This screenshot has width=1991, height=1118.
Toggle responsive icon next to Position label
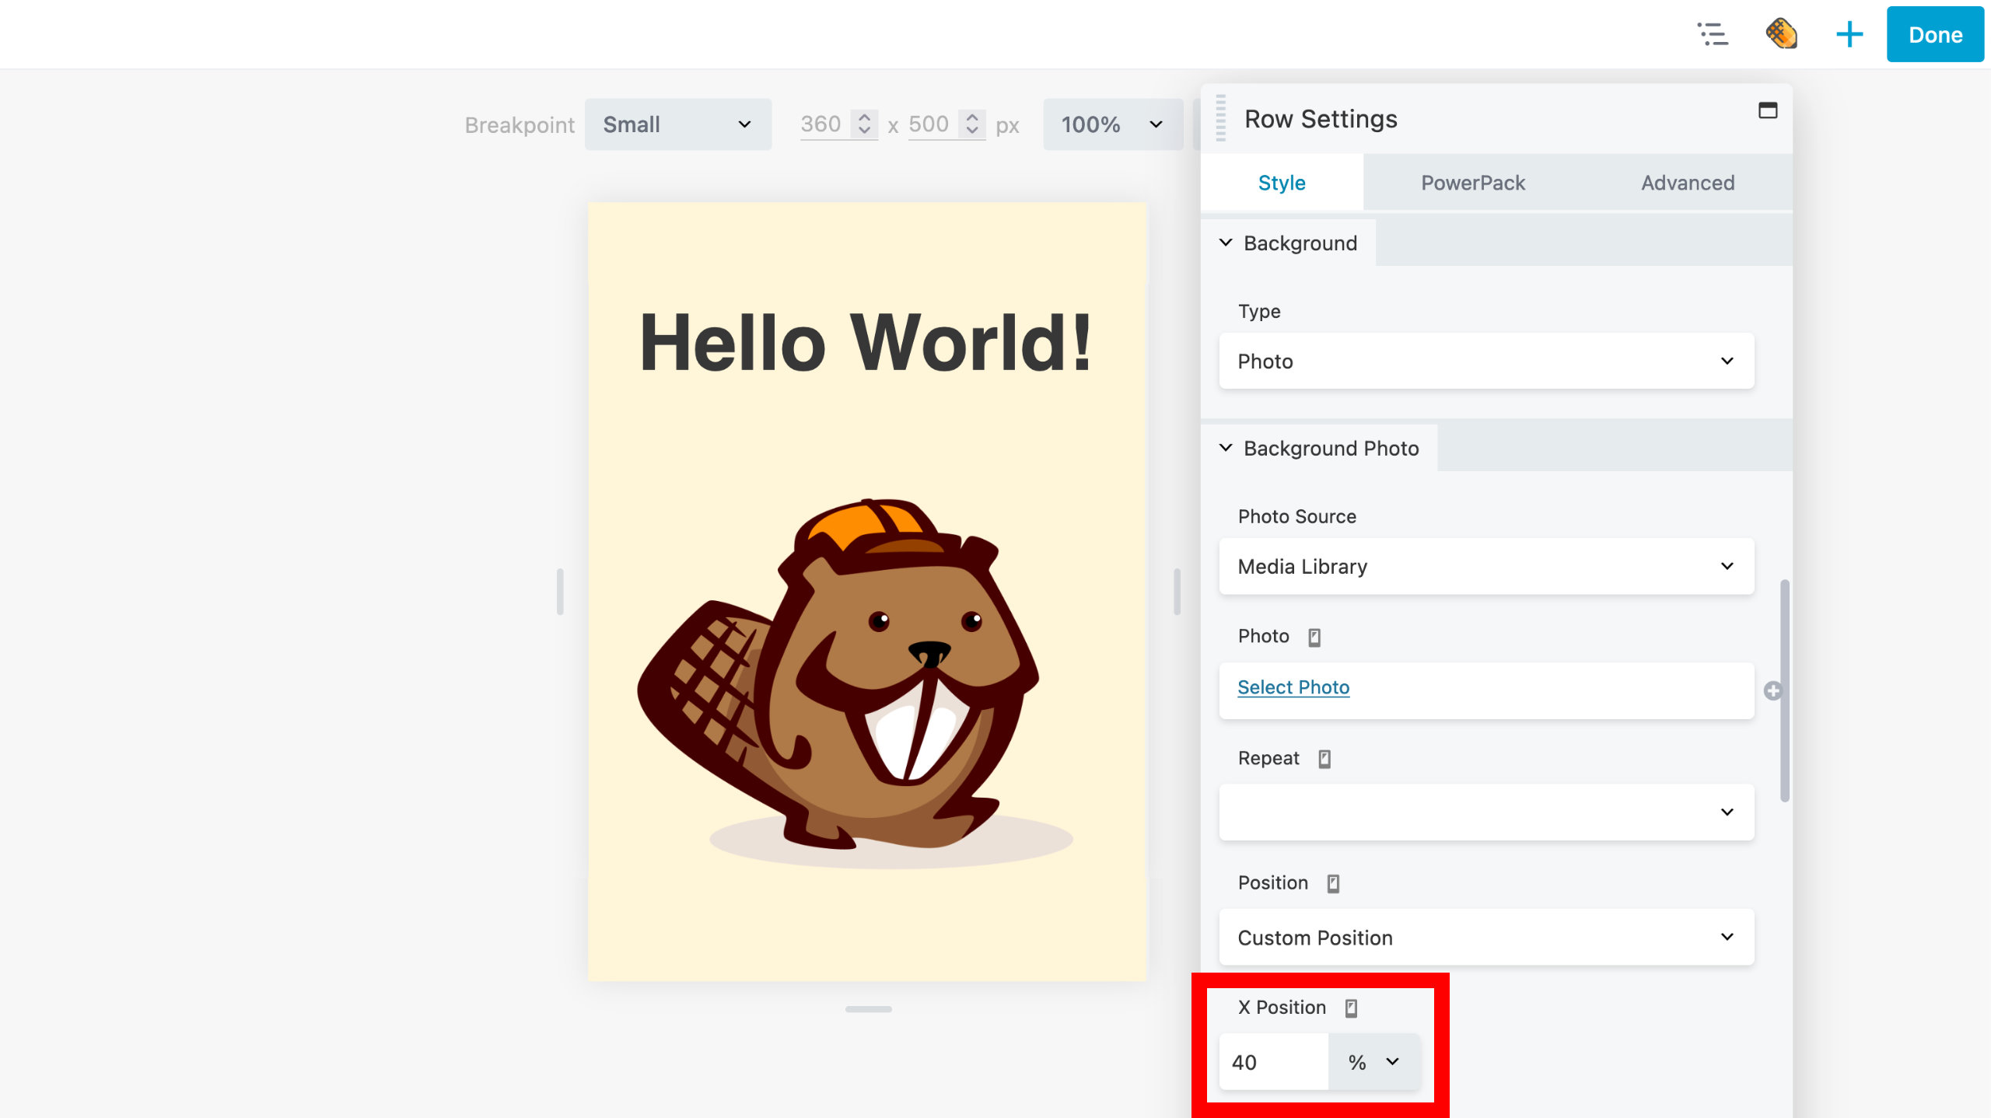[x=1333, y=883]
